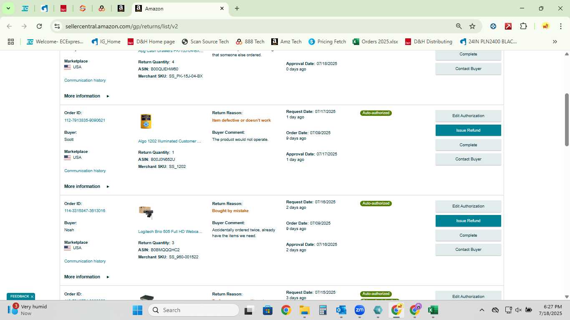Open the IG_Home bookmark
Image resolution: width=570 pixels, height=320 pixels.
[106, 42]
